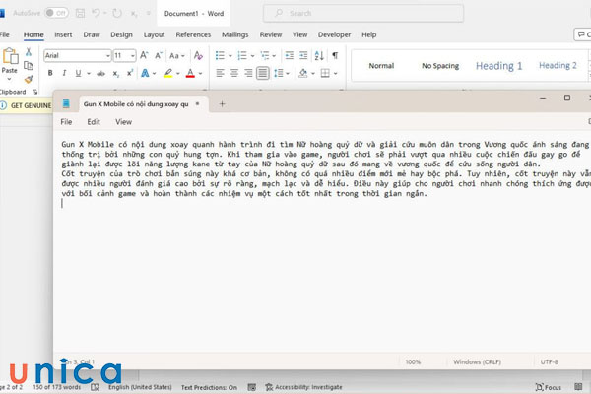Click the Italic formatting icon
Viewport: 591px width, 394px height.
(64, 73)
